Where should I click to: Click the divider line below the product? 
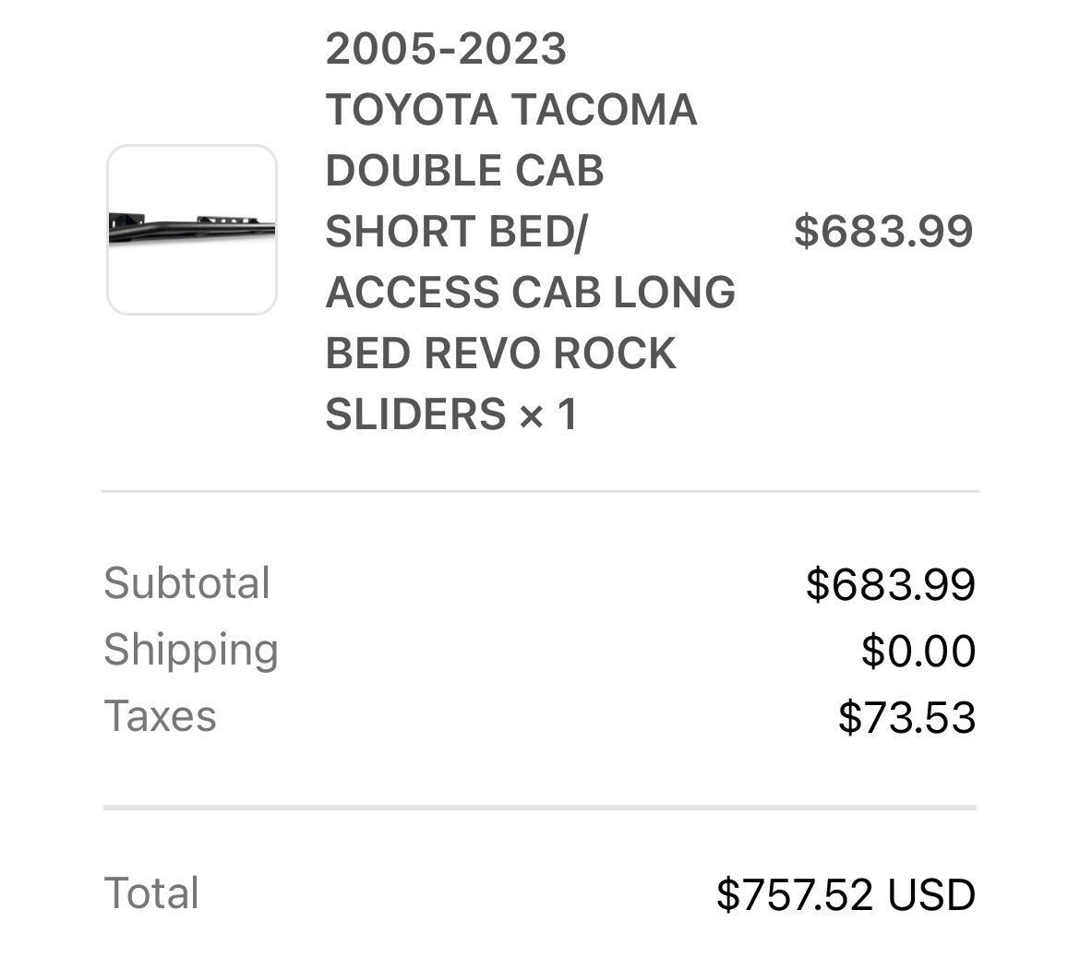tap(540, 492)
